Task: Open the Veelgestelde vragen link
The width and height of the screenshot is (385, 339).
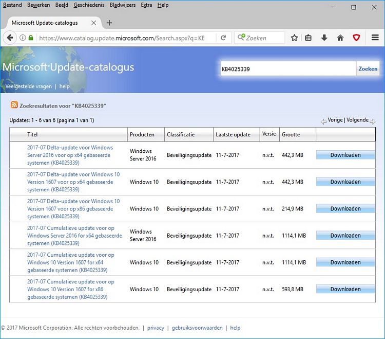Action: click(x=28, y=86)
